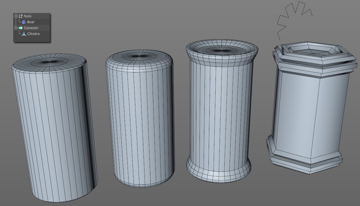This screenshot has width=360, height=206.
Task: Collapse the Conector hierarchy node
Action: coord(16,28)
